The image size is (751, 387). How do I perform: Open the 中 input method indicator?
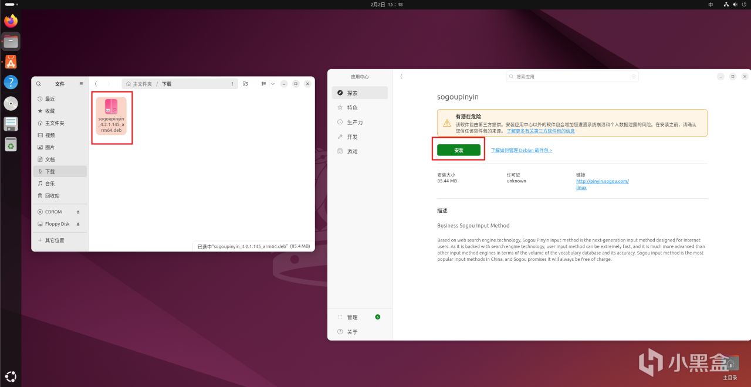[711, 4]
